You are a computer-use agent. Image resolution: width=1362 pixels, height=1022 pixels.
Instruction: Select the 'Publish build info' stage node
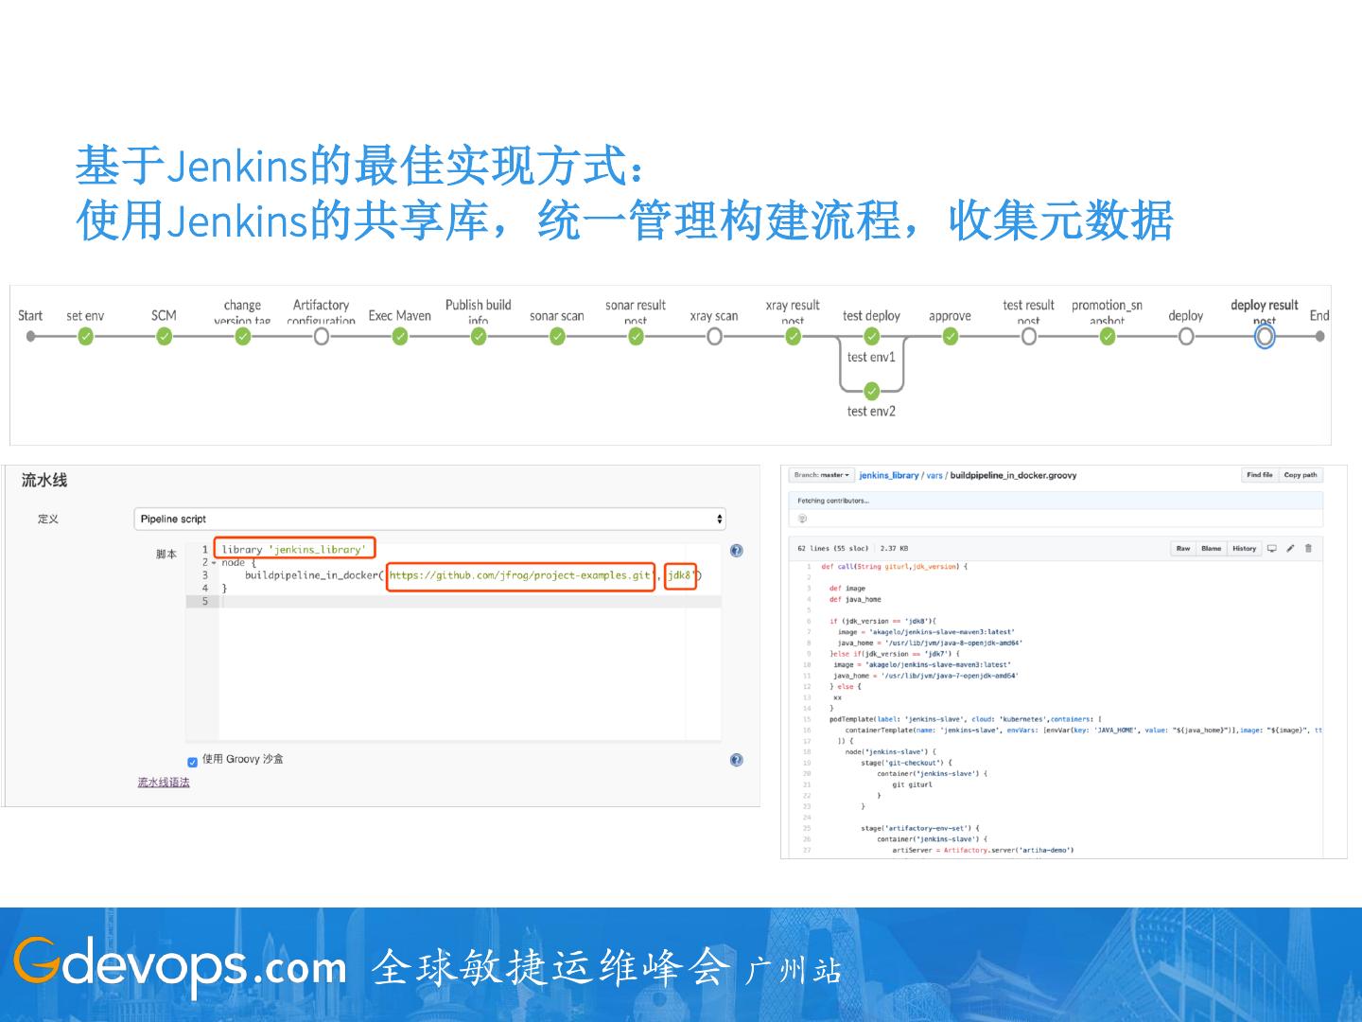(x=479, y=336)
